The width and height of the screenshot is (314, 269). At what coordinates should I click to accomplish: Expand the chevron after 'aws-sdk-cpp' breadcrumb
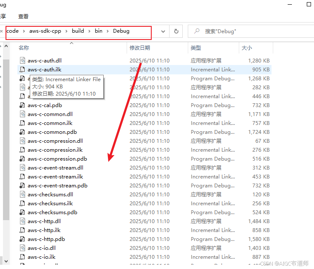point(66,31)
